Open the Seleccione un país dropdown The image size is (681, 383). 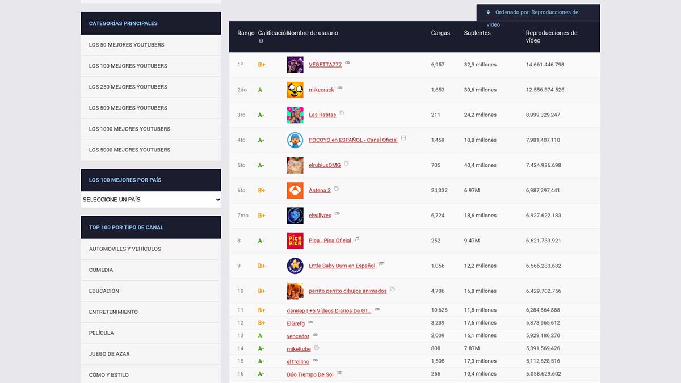(151, 200)
